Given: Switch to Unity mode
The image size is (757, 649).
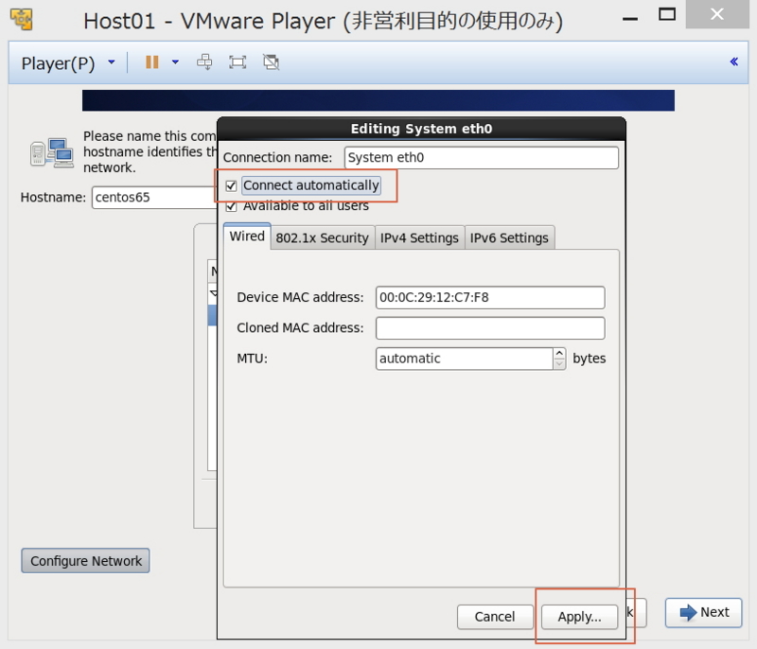Looking at the screenshot, I should [x=271, y=62].
